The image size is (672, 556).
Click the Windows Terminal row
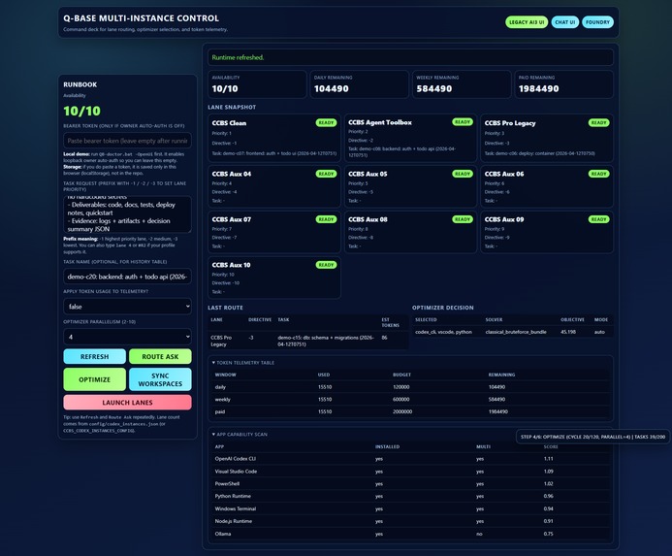coord(410,508)
